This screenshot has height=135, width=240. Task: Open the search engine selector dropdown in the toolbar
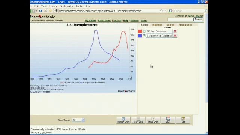[x=171, y=11]
